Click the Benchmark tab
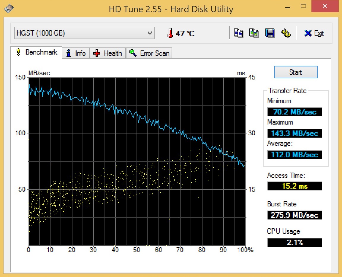 [37, 52]
